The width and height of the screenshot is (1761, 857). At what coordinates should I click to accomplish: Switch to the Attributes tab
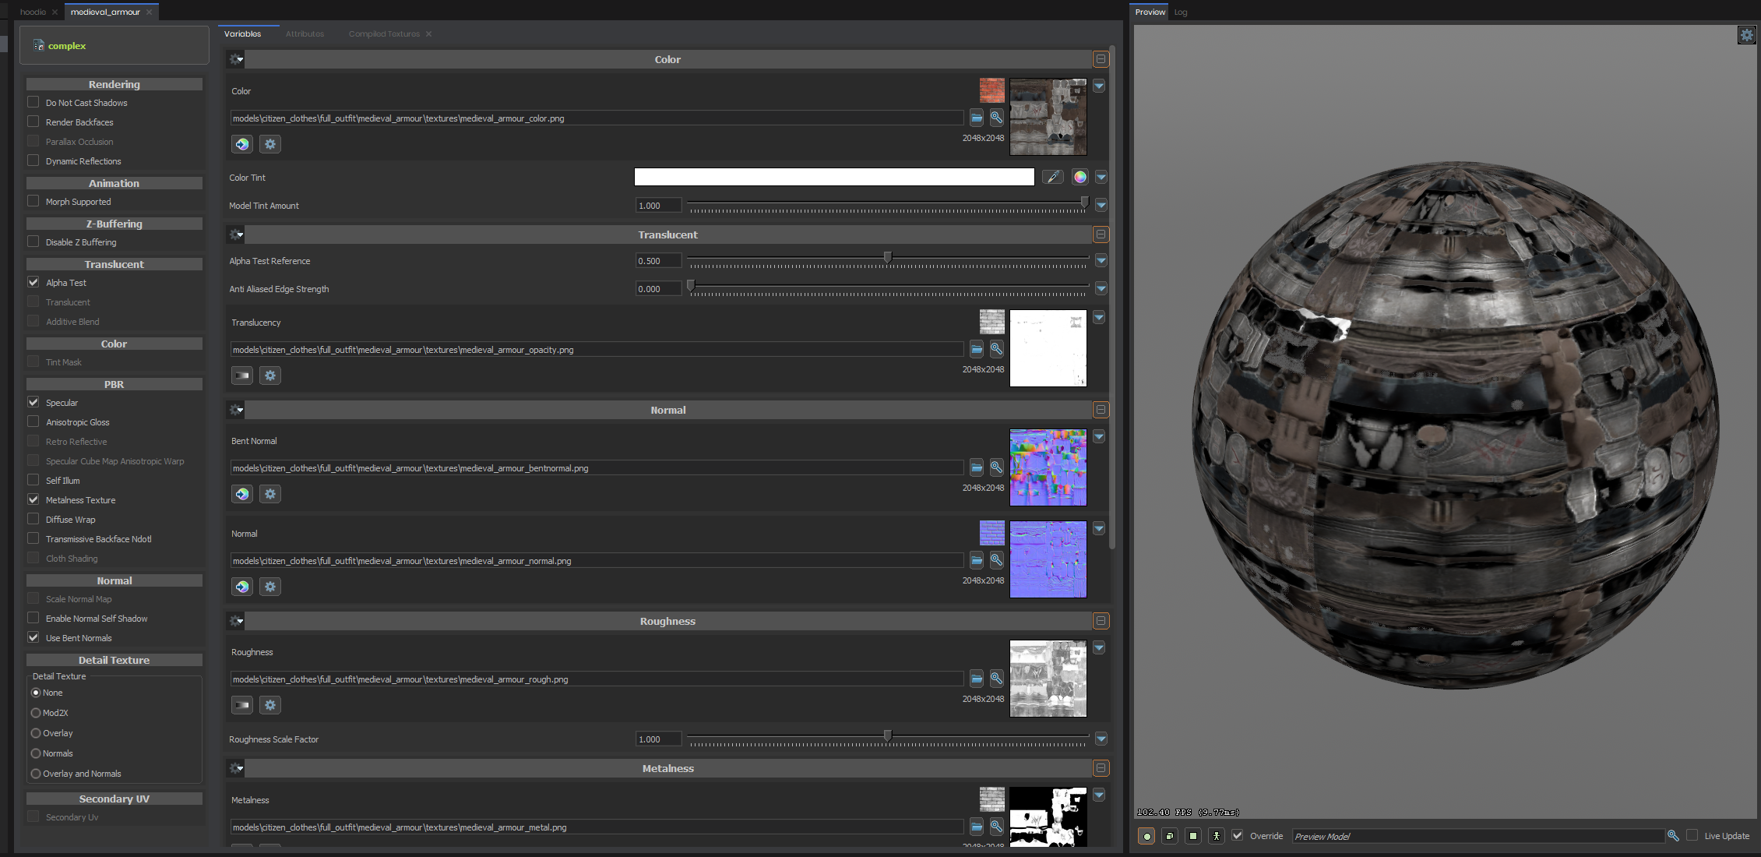tap(305, 34)
